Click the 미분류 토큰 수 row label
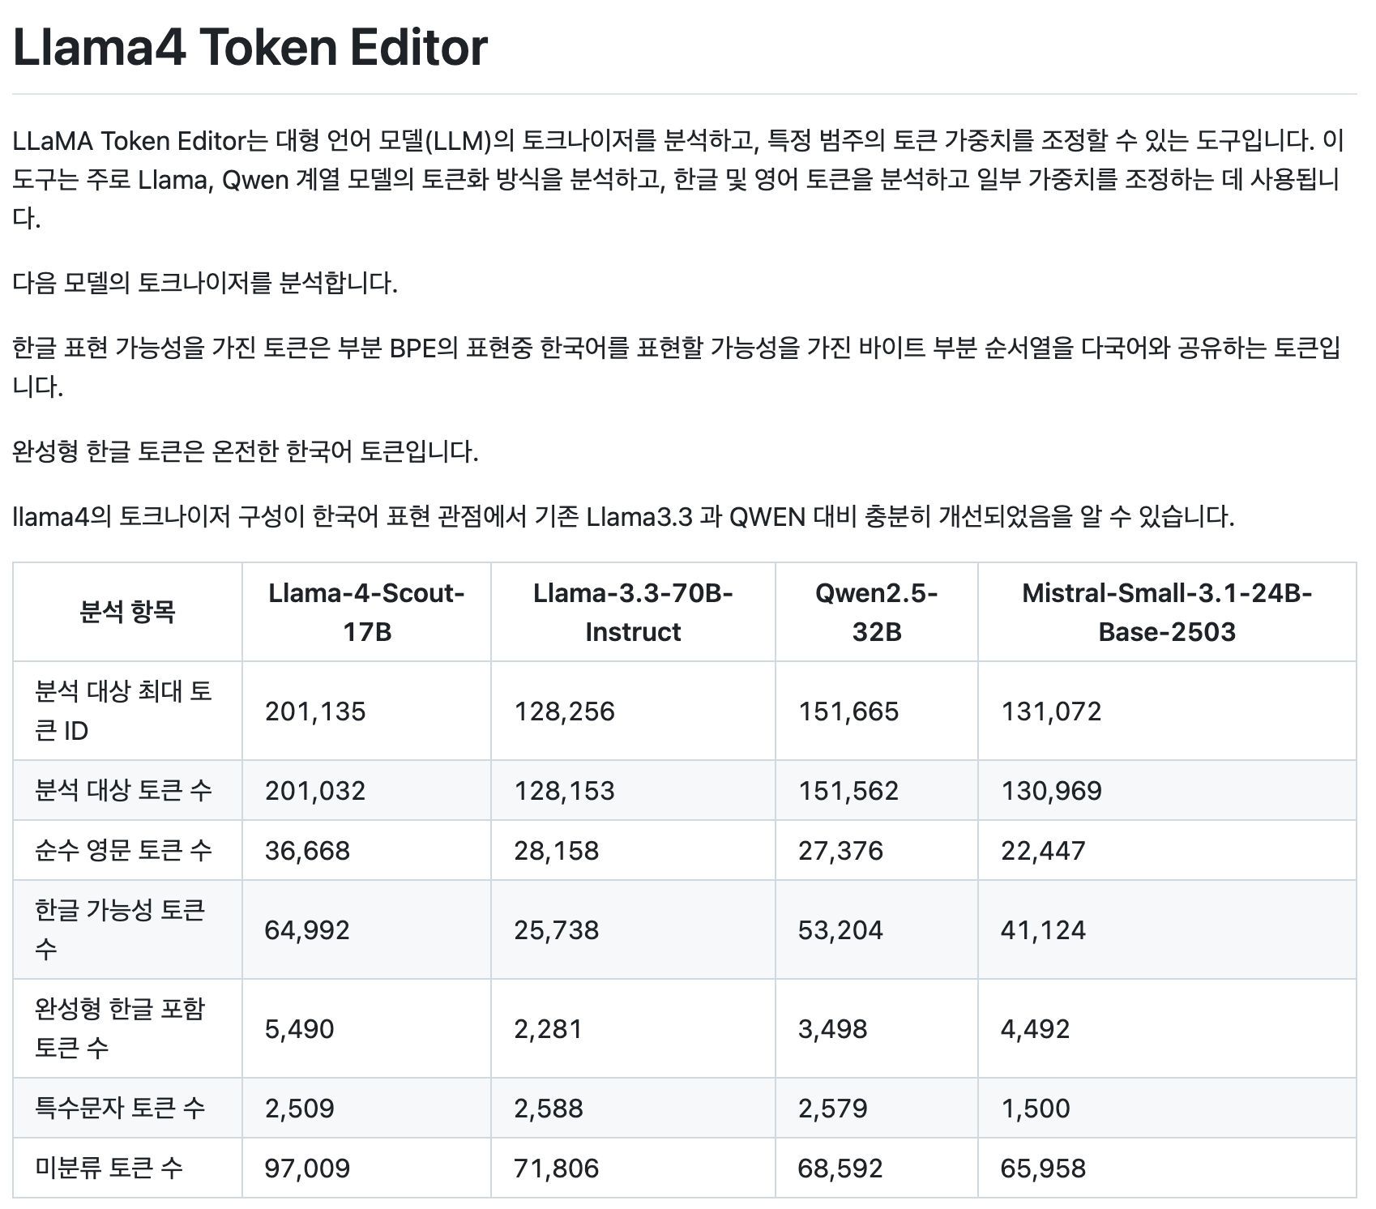The image size is (1376, 1209). [109, 1168]
